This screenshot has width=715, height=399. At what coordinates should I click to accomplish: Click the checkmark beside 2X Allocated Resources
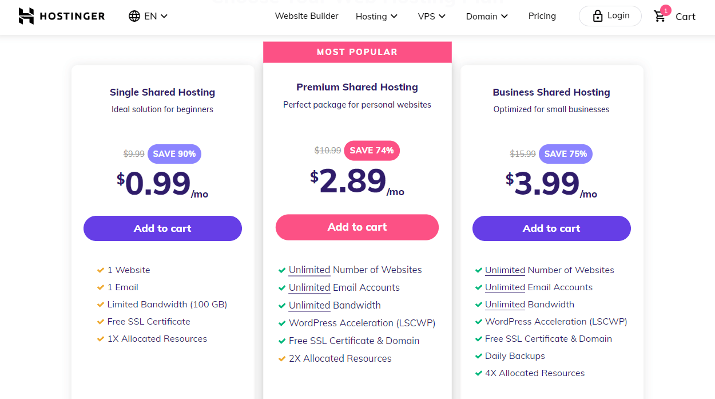tap(282, 359)
